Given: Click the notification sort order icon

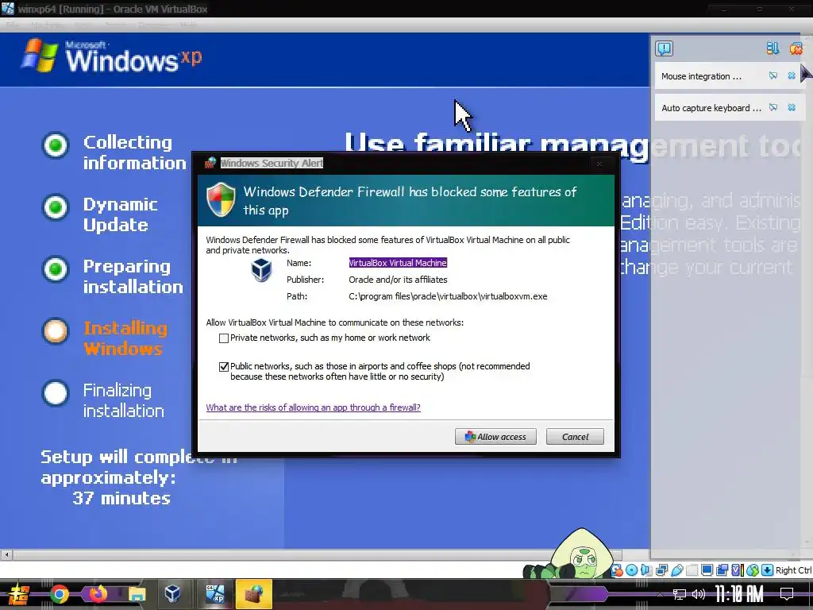Looking at the screenshot, I should pyautogui.click(x=773, y=48).
